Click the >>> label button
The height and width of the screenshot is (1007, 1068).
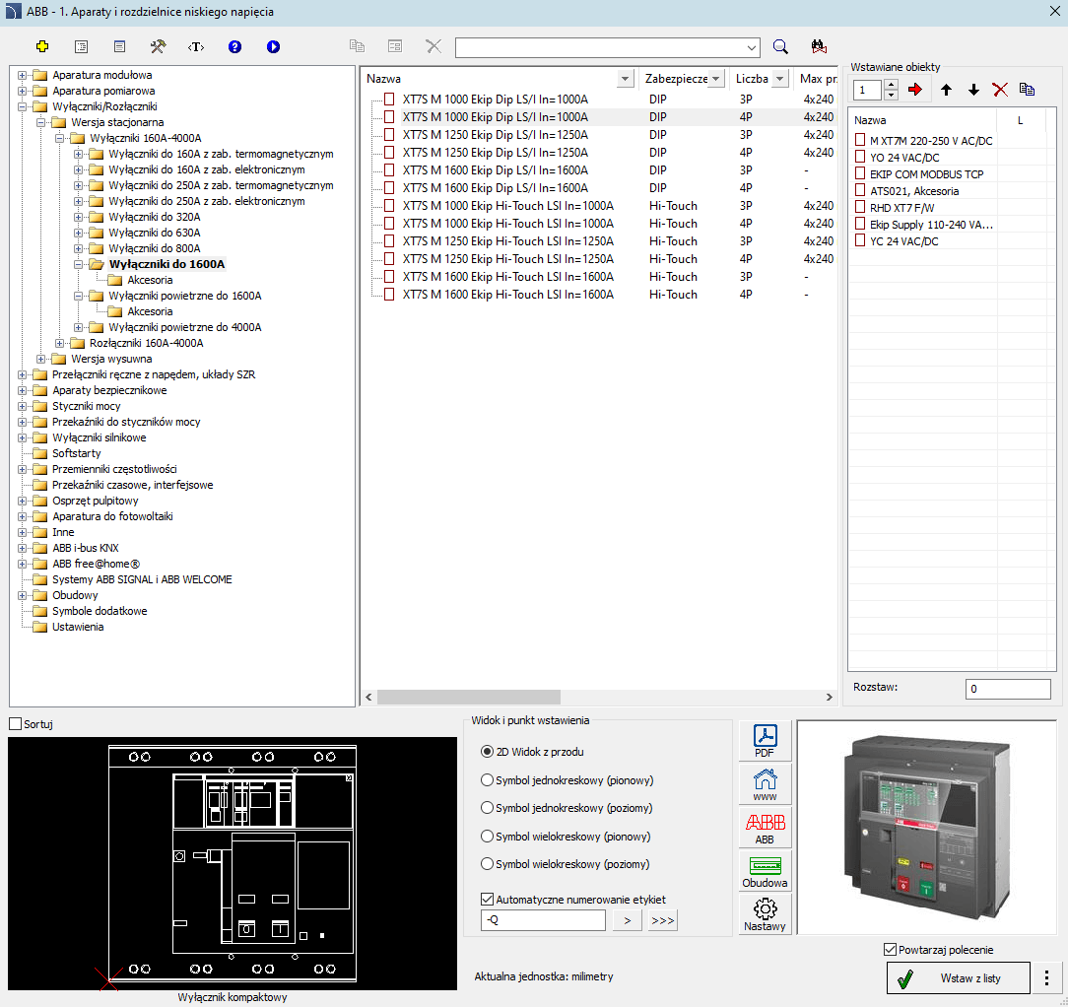(663, 920)
